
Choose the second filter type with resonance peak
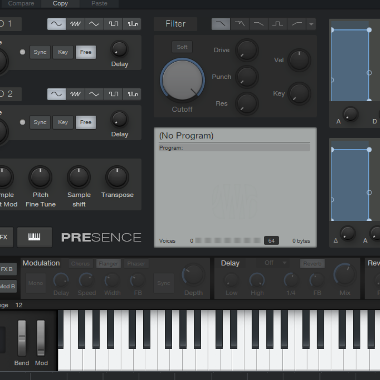240,24
